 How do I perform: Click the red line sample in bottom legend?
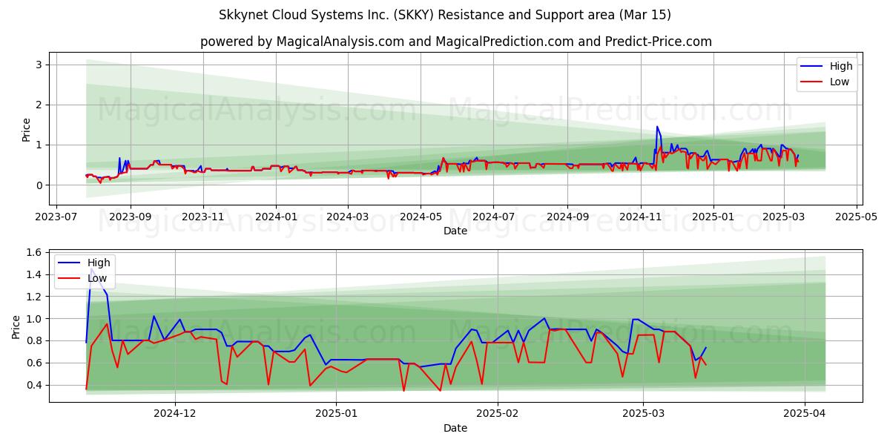click(x=69, y=279)
